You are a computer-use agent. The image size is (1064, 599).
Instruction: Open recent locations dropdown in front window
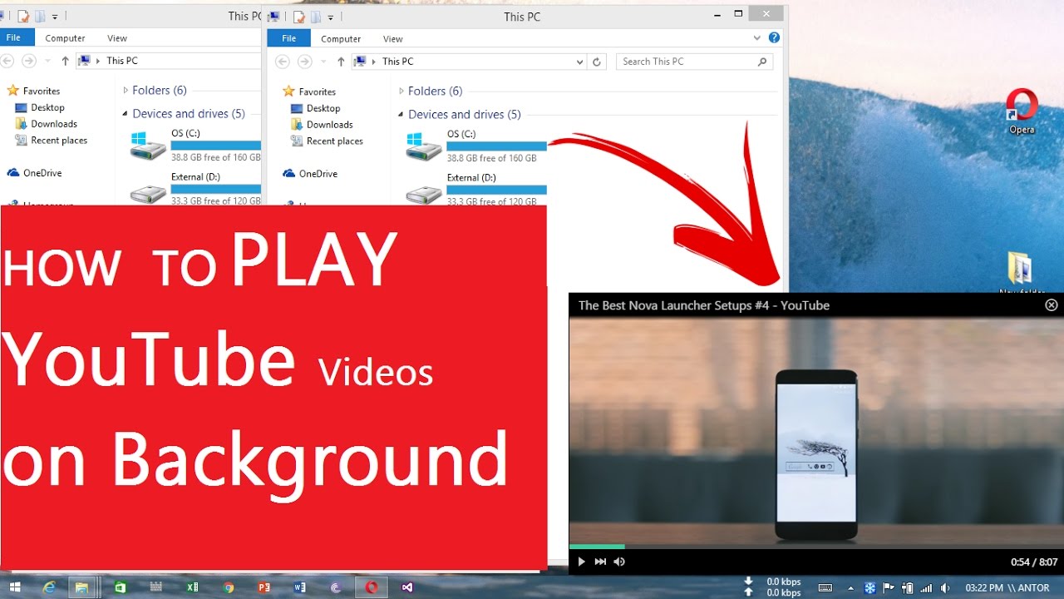point(323,62)
